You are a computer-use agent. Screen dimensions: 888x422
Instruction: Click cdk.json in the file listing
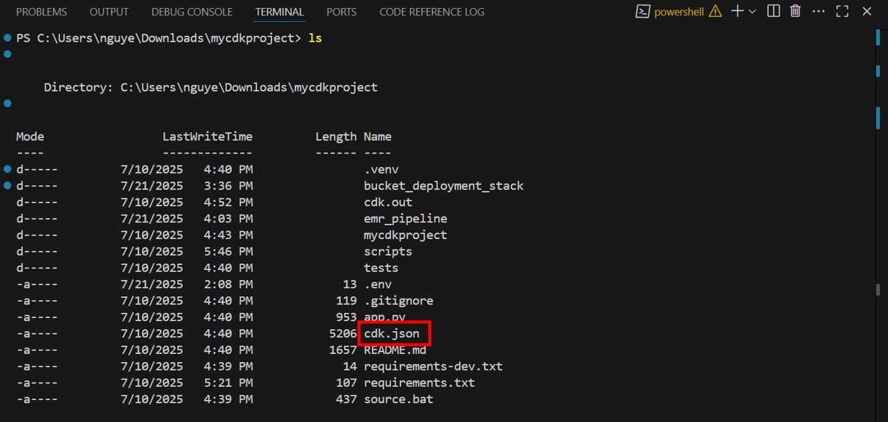392,334
